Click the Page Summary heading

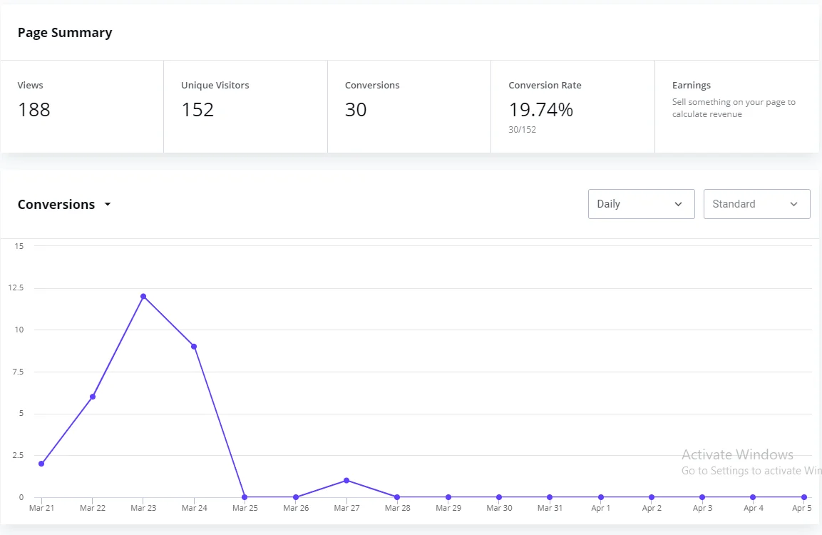click(x=65, y=33)
